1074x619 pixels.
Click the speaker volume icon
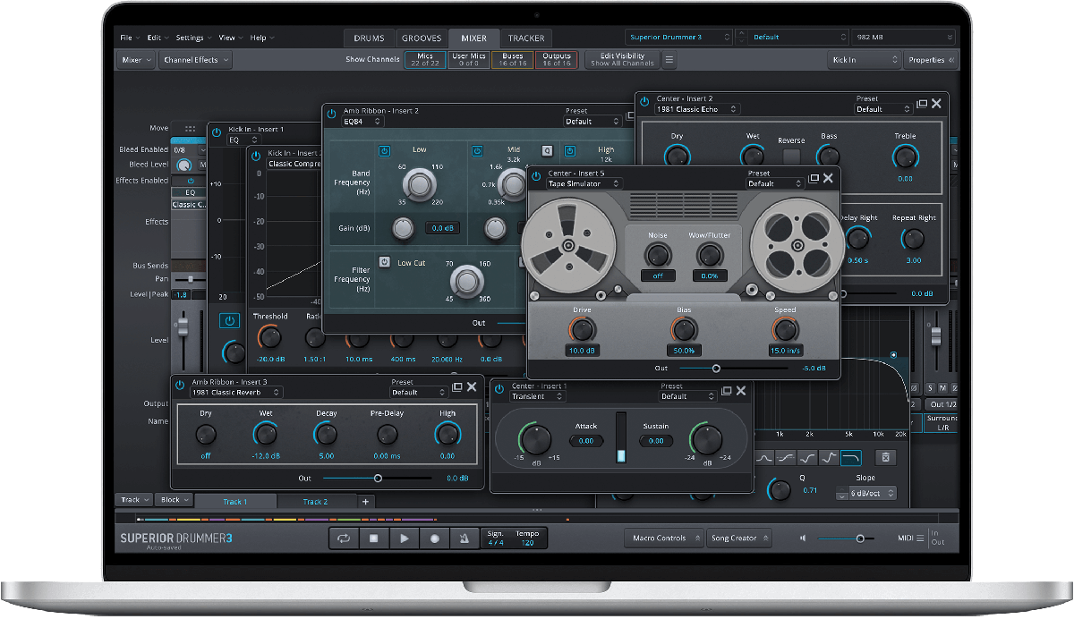pyautogui.click(x=803, y=538)
